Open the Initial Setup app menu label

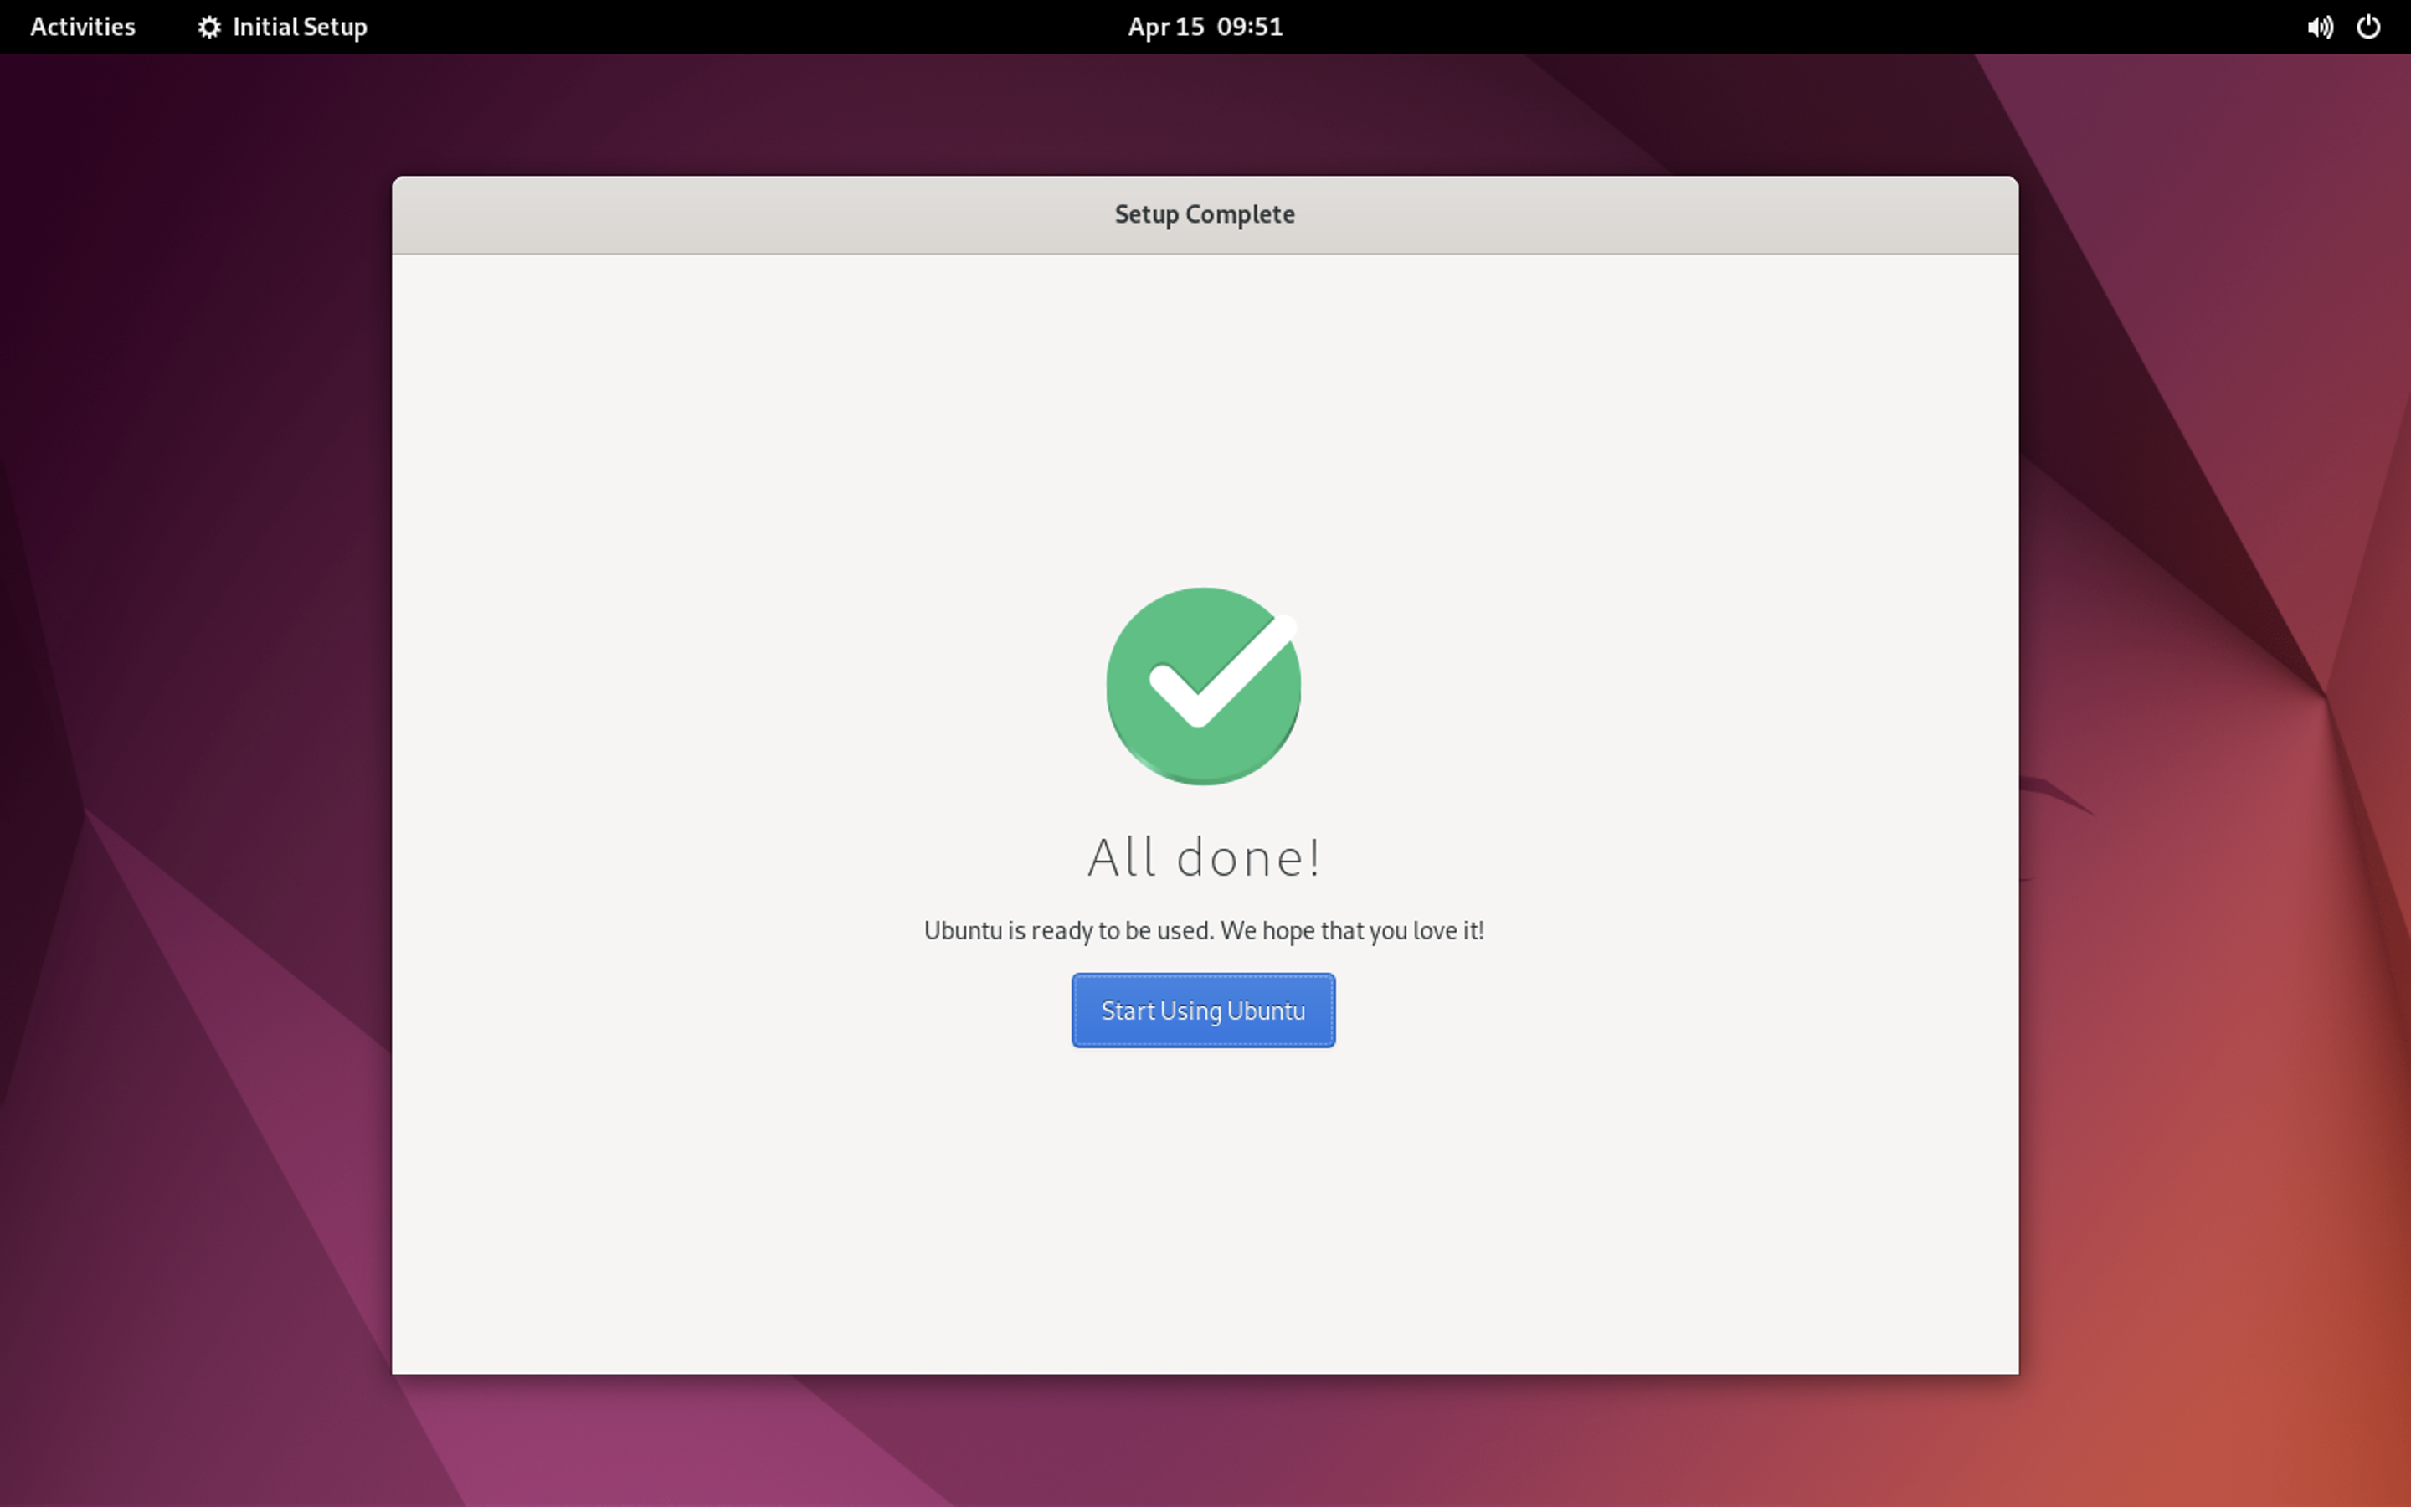[299, 27]
